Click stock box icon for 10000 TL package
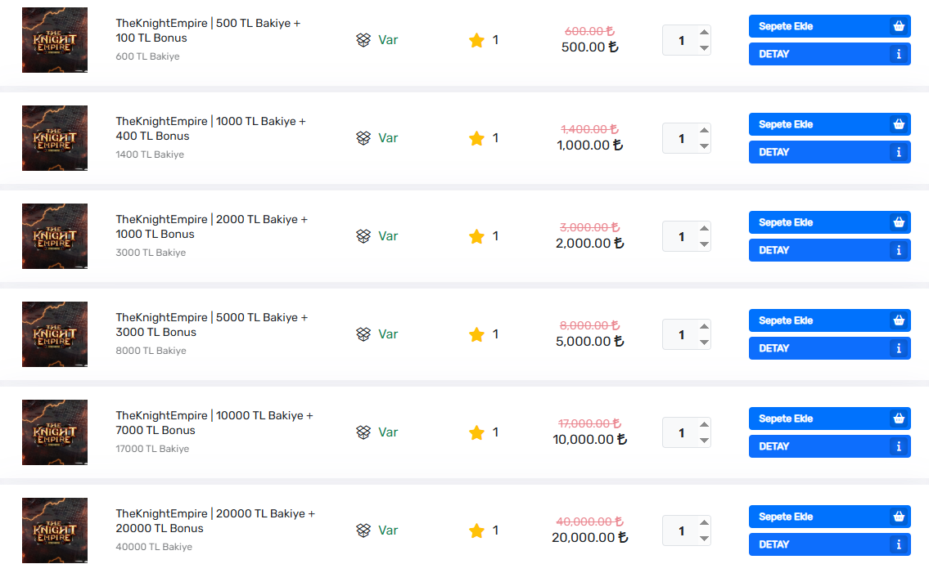Screen dimensions: 929x573 coord(363,432)
